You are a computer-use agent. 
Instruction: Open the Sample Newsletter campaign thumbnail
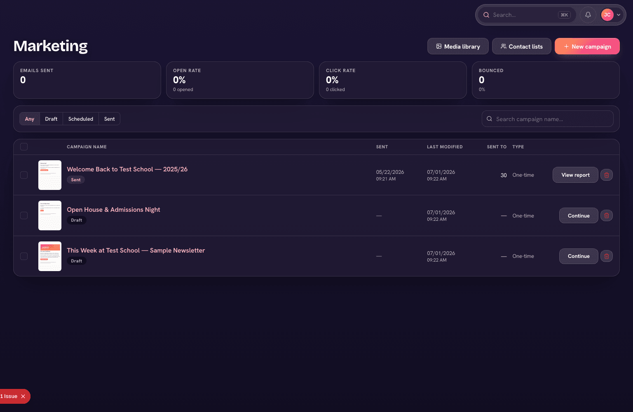(50, 256)
